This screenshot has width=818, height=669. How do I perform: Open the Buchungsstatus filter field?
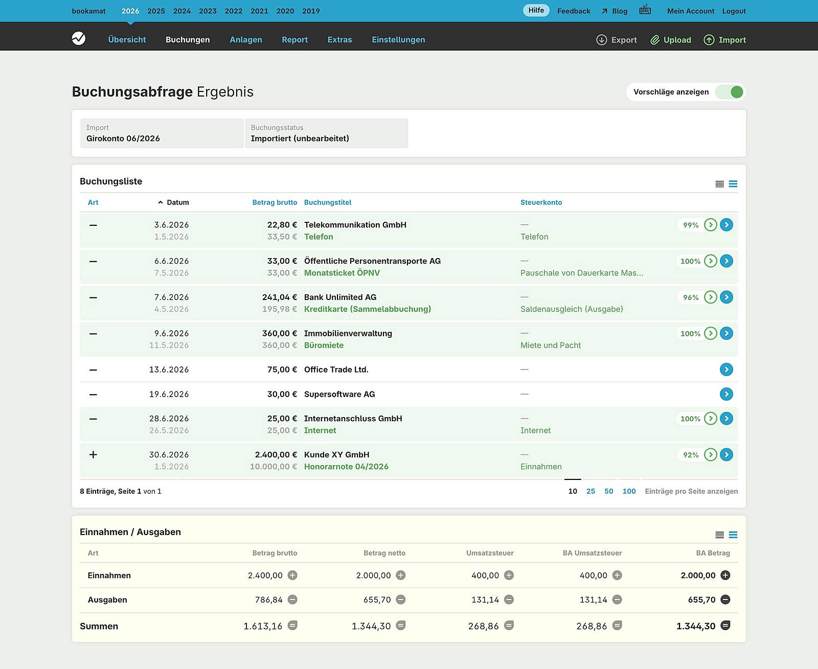click(x=326, y=133)
